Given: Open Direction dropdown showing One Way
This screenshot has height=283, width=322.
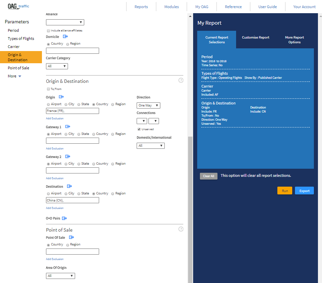Looking at the screenshot, I should pos(148,105).
